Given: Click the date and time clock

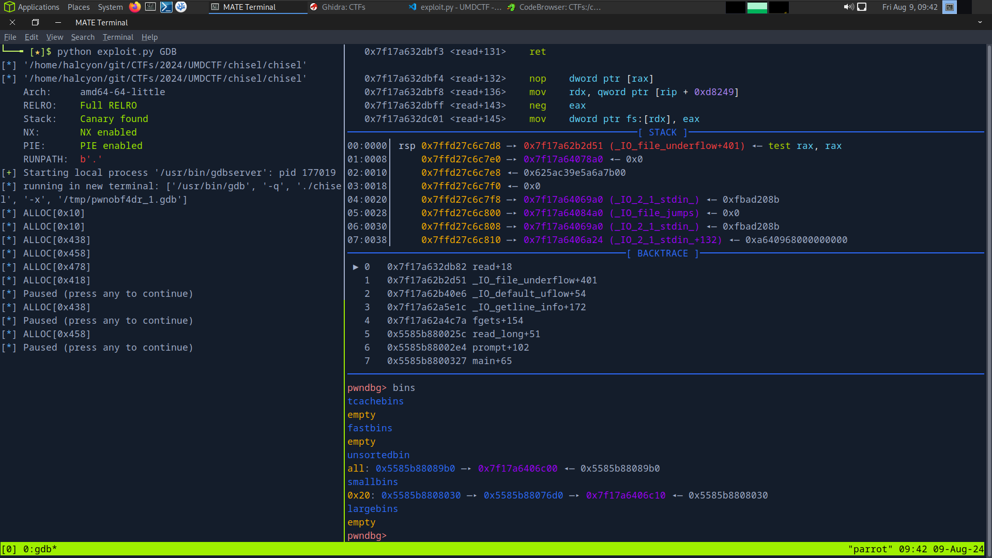Looking at the screenshot, I should click(x=909, y=7).
